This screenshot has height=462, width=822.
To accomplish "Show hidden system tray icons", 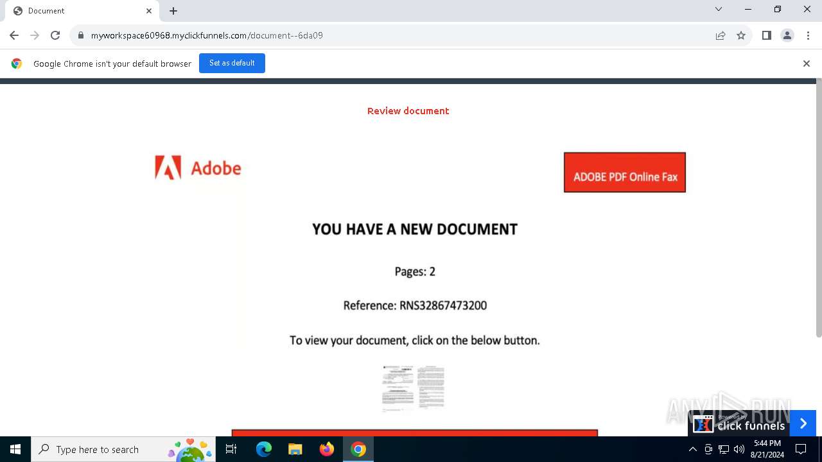I will [x=692, y=449].
